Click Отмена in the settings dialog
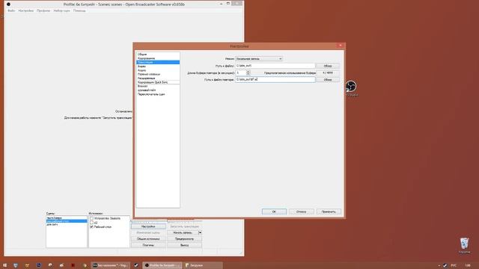This screenshot has height=269, width=479. tap(301, 211)
